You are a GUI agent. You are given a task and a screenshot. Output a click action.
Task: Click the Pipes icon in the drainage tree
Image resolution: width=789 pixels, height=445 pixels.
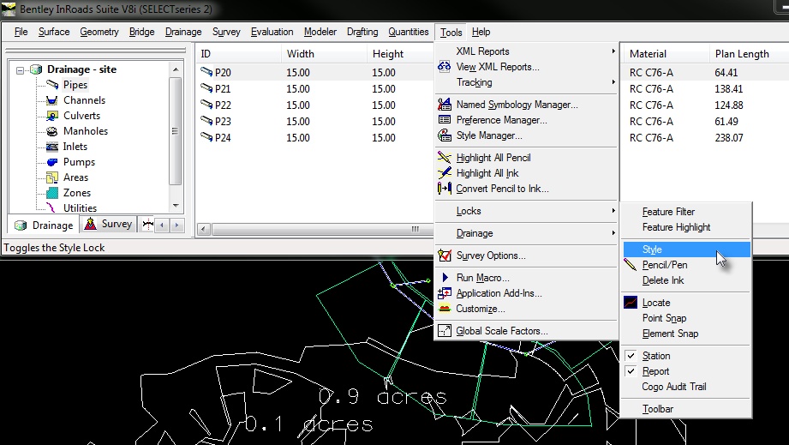click(52, 85)
